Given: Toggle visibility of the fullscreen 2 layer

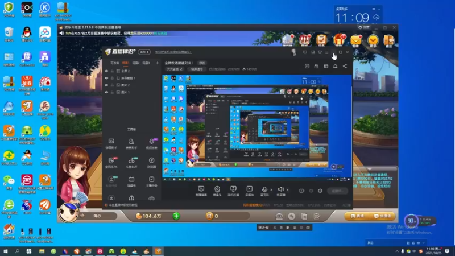Looking at the screenshot, I should coord(106,71).
